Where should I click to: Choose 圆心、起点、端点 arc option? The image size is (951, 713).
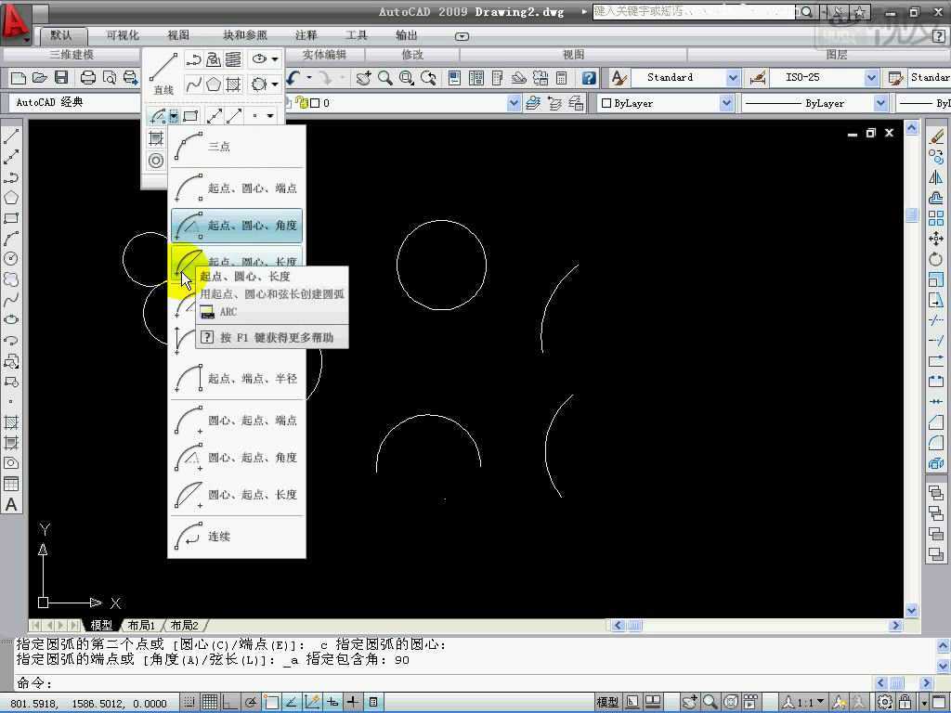pos(237,421)
